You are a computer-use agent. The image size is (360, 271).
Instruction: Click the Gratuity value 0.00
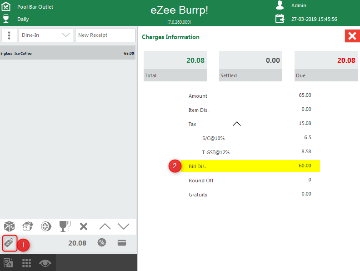(x=306, y=194)
